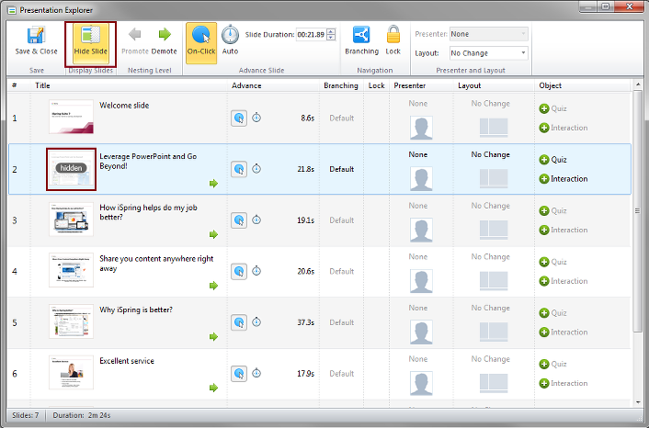Click green nesting arrow on slide 4
Screen dimensions: 649x428
tap(213, 286)
